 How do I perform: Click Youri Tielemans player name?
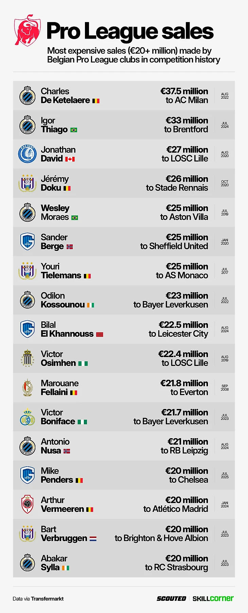[x=61, y=271]
